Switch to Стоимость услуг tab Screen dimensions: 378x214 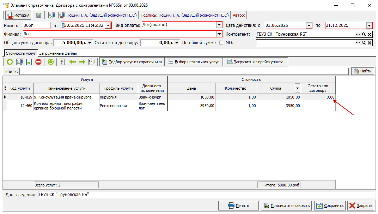click(x=21, y=53)
